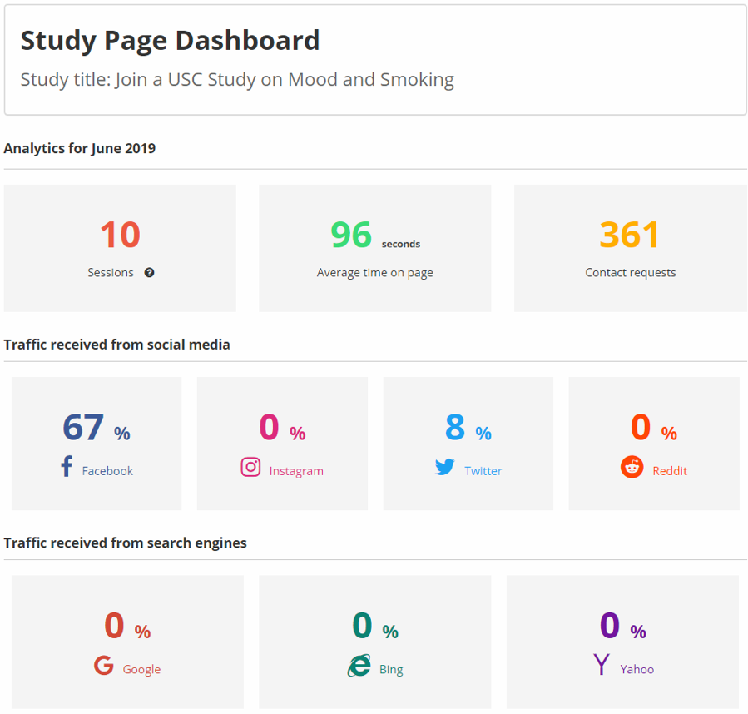Image resolution: width=748 pixels, height=714 pixels.
Task: Click the Google text label
Action: pos(141,670)
